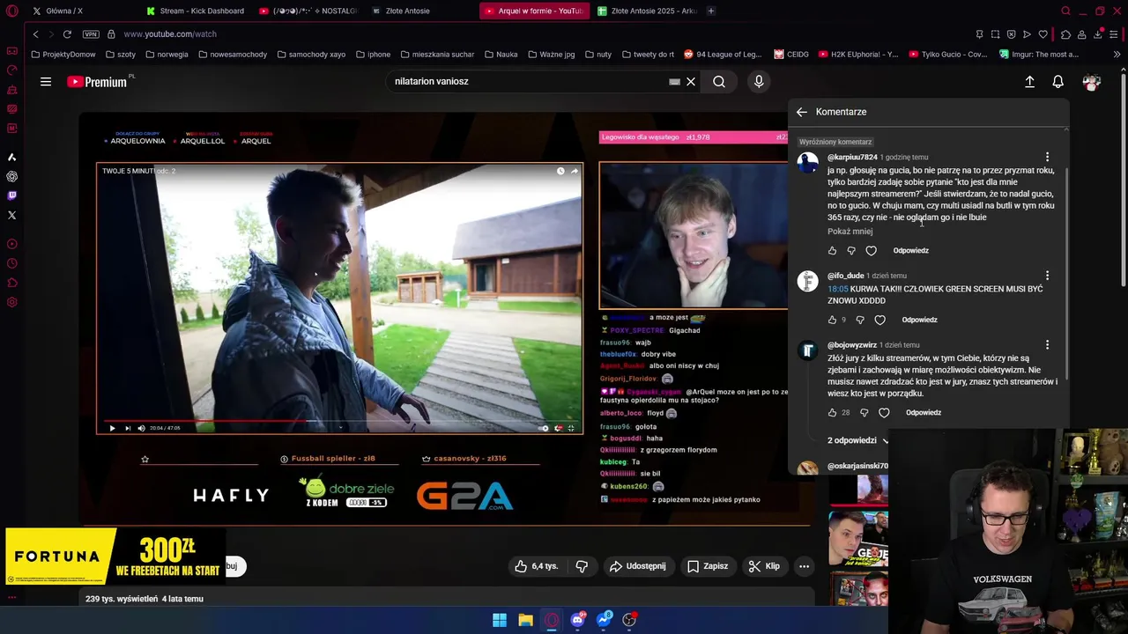
Task: Open the norwegia bookmark folder
Action: tap(166, 55)
